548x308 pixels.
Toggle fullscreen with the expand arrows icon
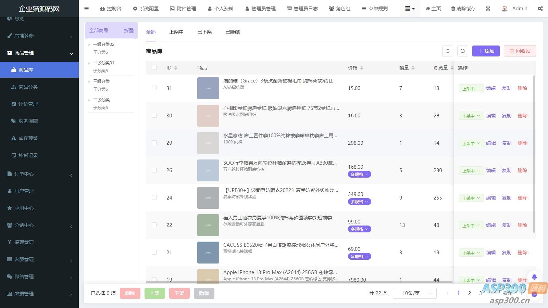[x=488, y=9]
